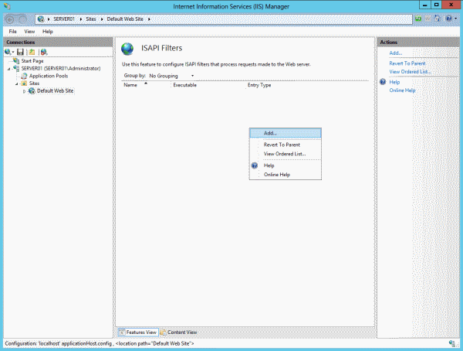Click the create new connection icon in Connections
This screenshot has width=463, height=351.
8,52
